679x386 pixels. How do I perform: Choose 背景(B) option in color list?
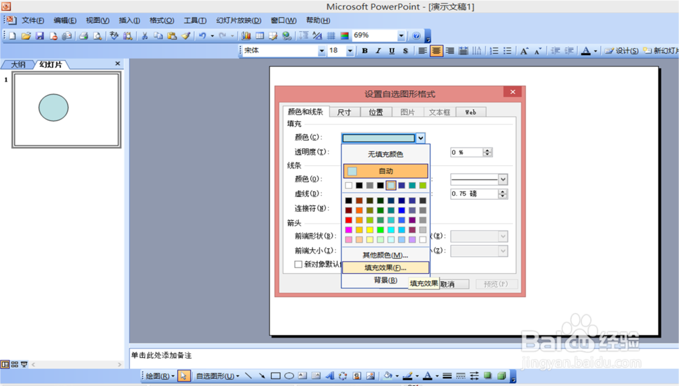pyautogui.click(x=386, y=280)
